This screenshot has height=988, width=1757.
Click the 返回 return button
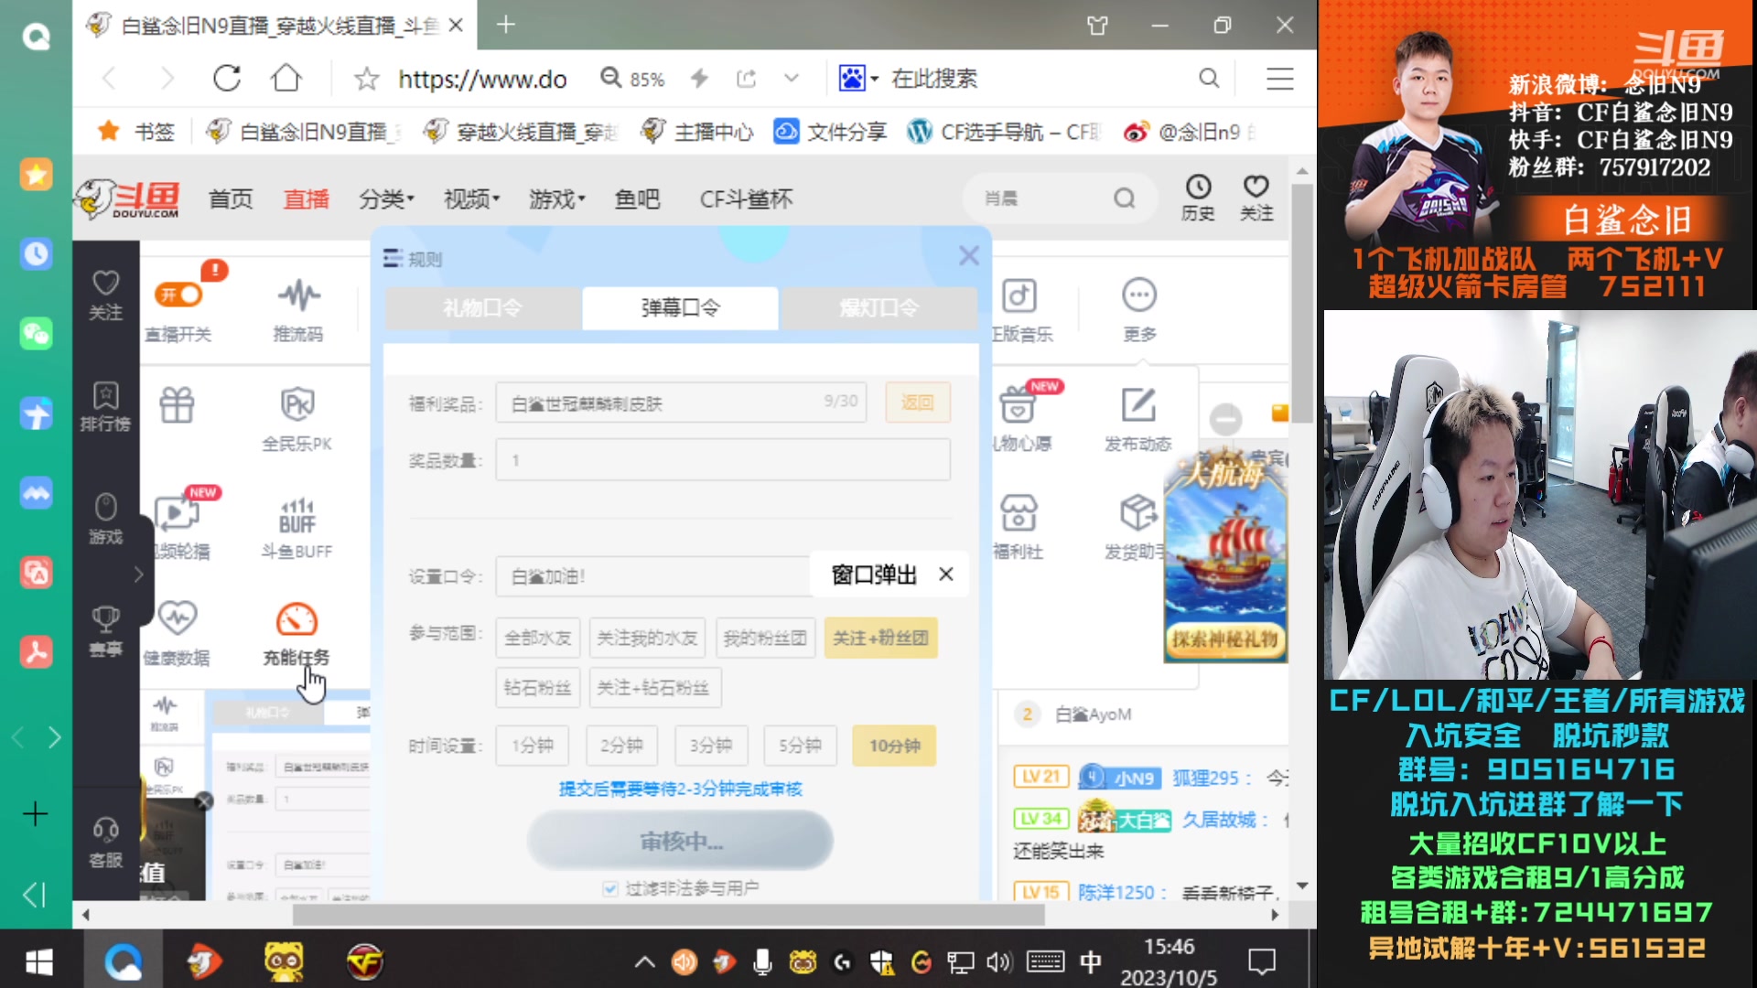(917, 403)
